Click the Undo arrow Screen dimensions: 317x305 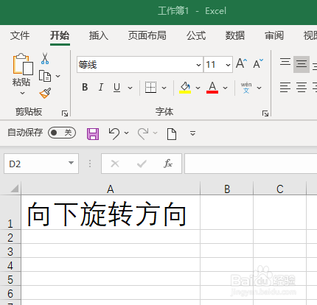tap(114, 134)
